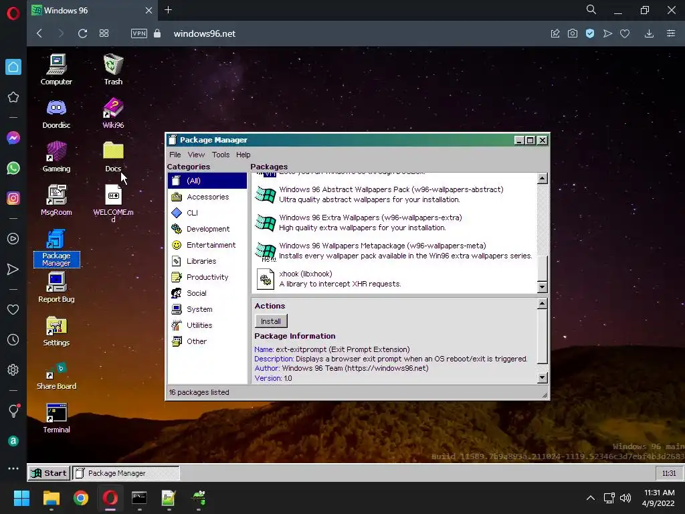Open History from the Opera sidebar
Viewport: 685px width, 514px height.
pyautogui.click(x=13, y=339)
